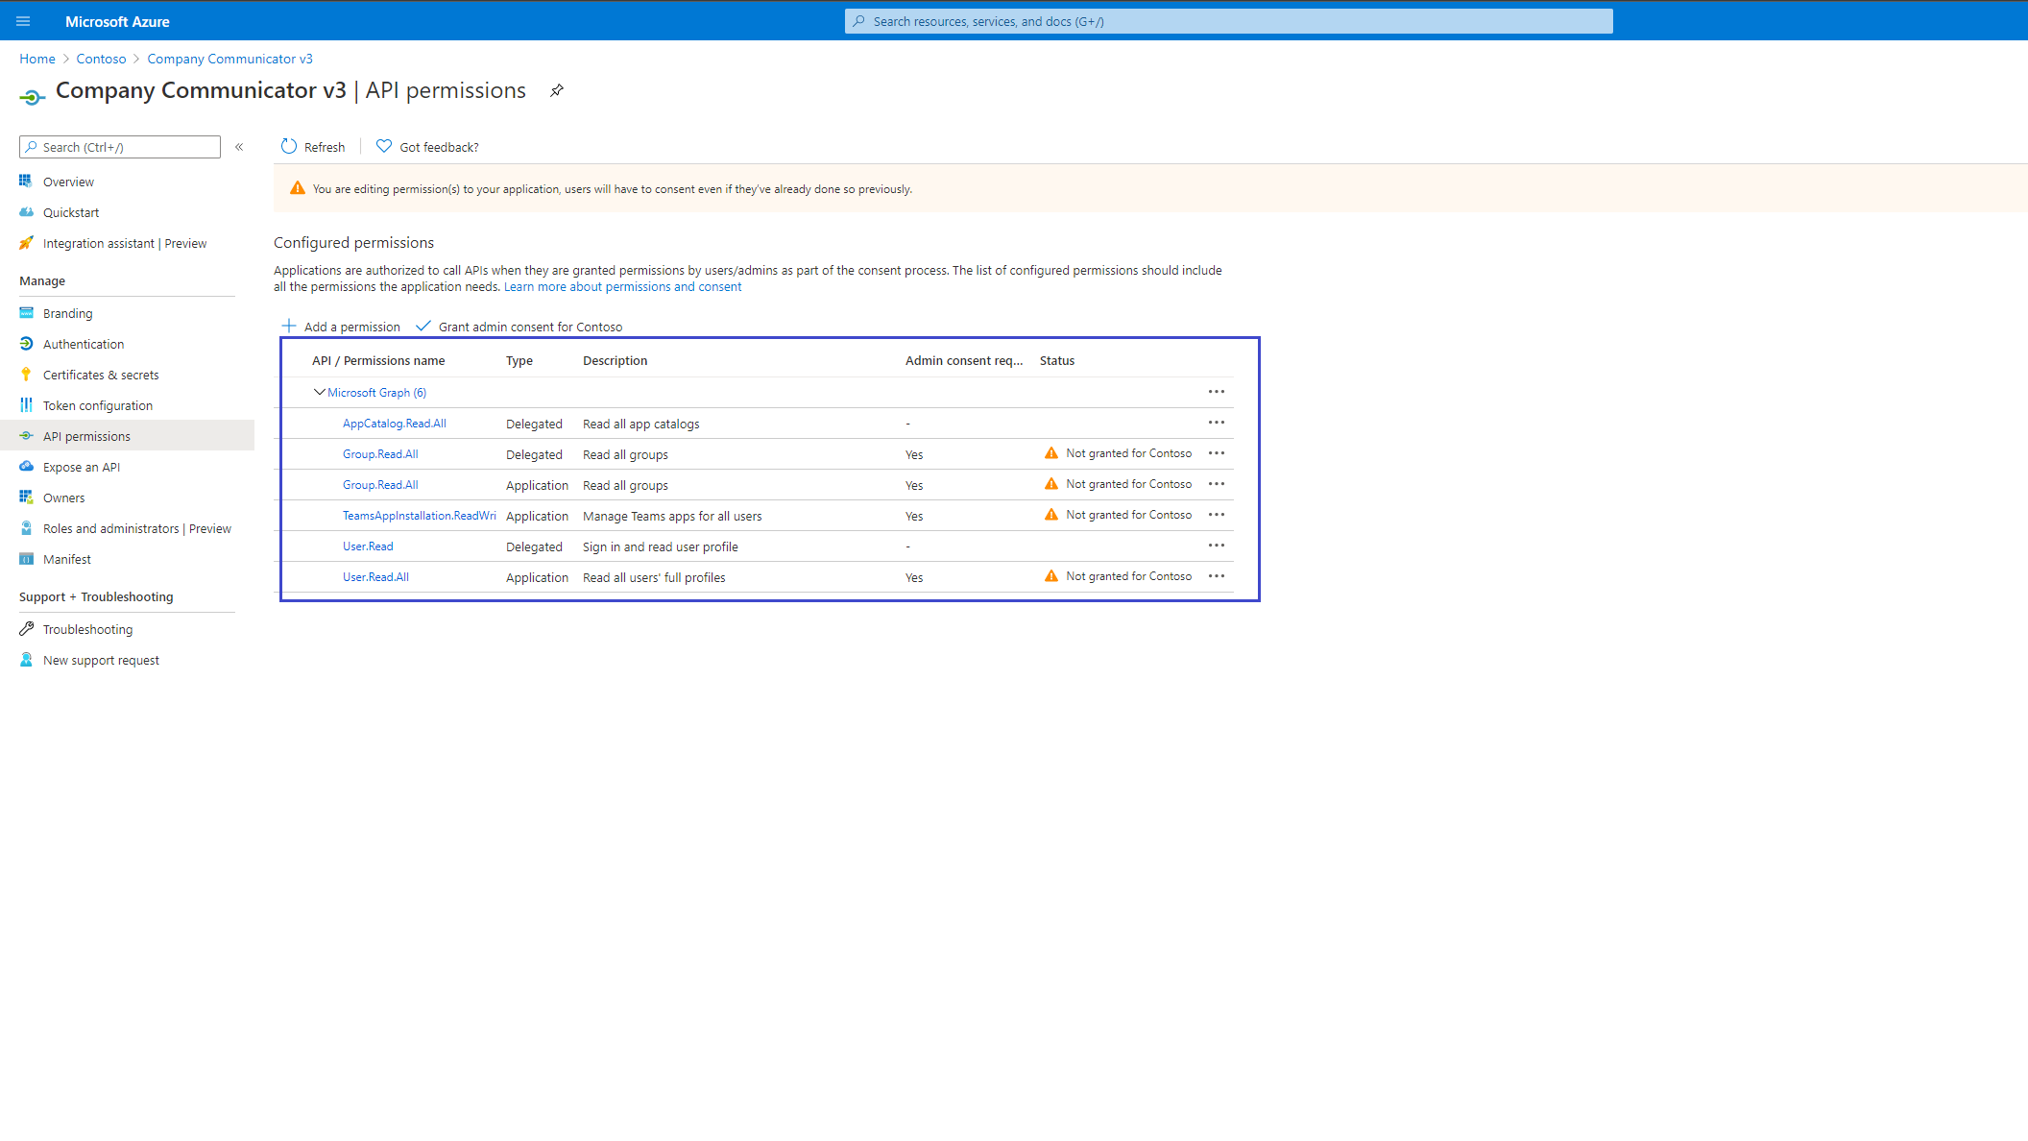This screenshot has width=2028, height=1141.
Task: Click the Grant admin consent for Contoso button
Action: (x=519, y=326)
